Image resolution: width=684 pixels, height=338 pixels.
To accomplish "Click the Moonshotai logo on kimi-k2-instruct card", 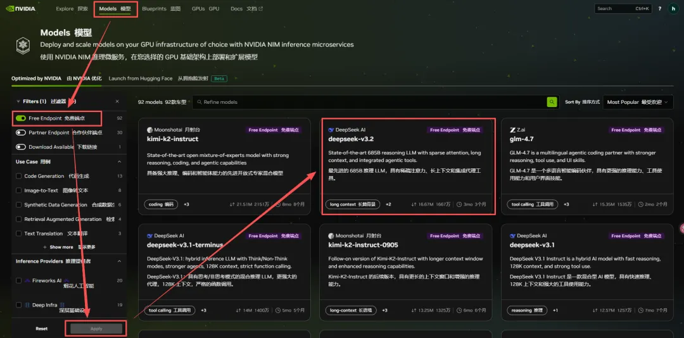I will click(149, 130).
